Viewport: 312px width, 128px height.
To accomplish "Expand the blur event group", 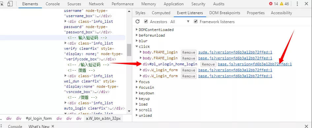I will 137,41.
